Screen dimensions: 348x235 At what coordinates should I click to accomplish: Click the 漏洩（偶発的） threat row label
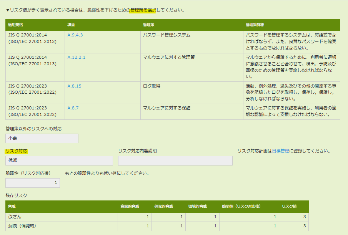pyautogui.click(x=22, y=226)
